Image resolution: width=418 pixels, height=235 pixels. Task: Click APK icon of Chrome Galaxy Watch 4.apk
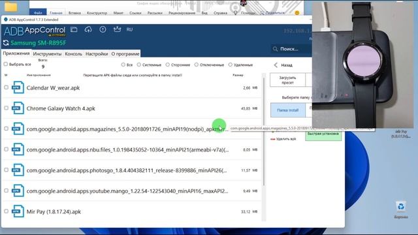18,108
